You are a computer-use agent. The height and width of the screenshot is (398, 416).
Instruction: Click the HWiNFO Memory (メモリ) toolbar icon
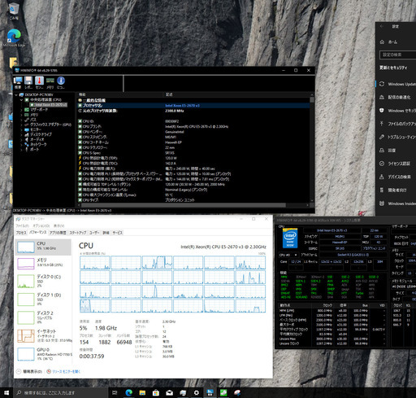pos(50,82)
